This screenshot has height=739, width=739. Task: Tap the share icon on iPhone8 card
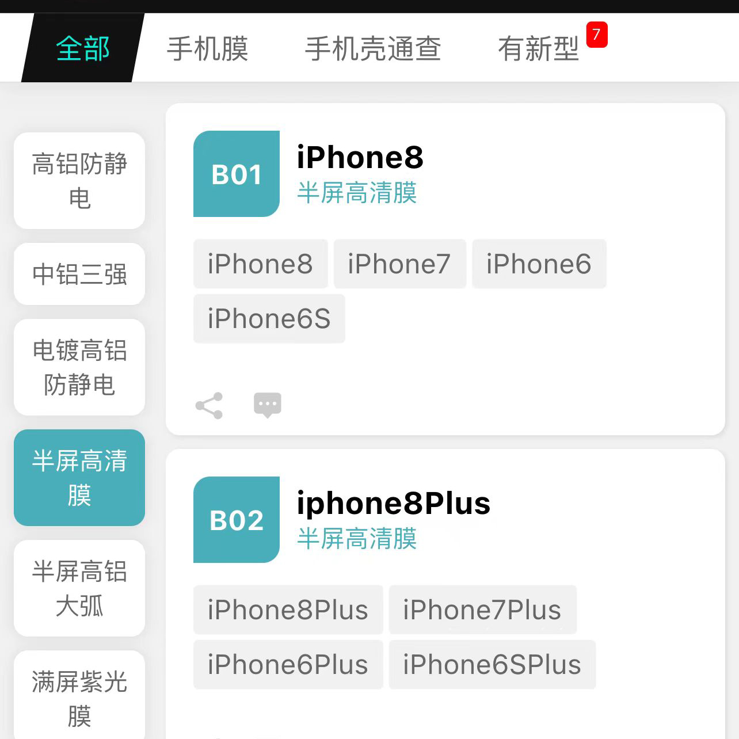[x=209, y=406]
